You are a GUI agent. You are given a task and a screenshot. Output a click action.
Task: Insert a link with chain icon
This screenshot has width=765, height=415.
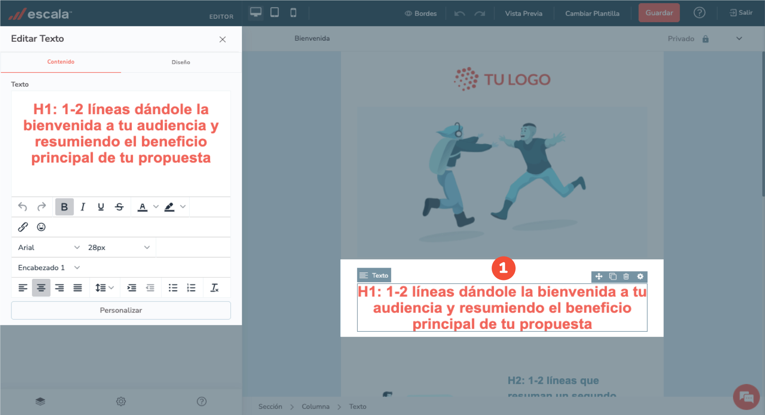(23, 227)
